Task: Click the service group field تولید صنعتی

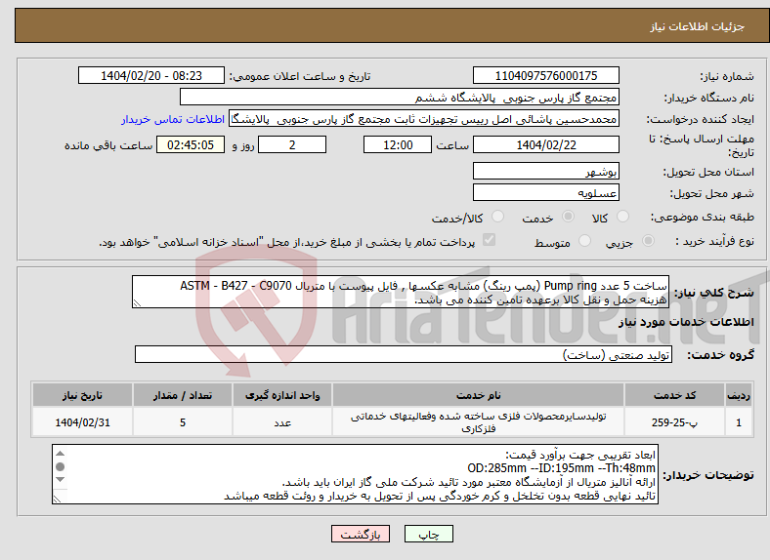Action: (404, 354)
